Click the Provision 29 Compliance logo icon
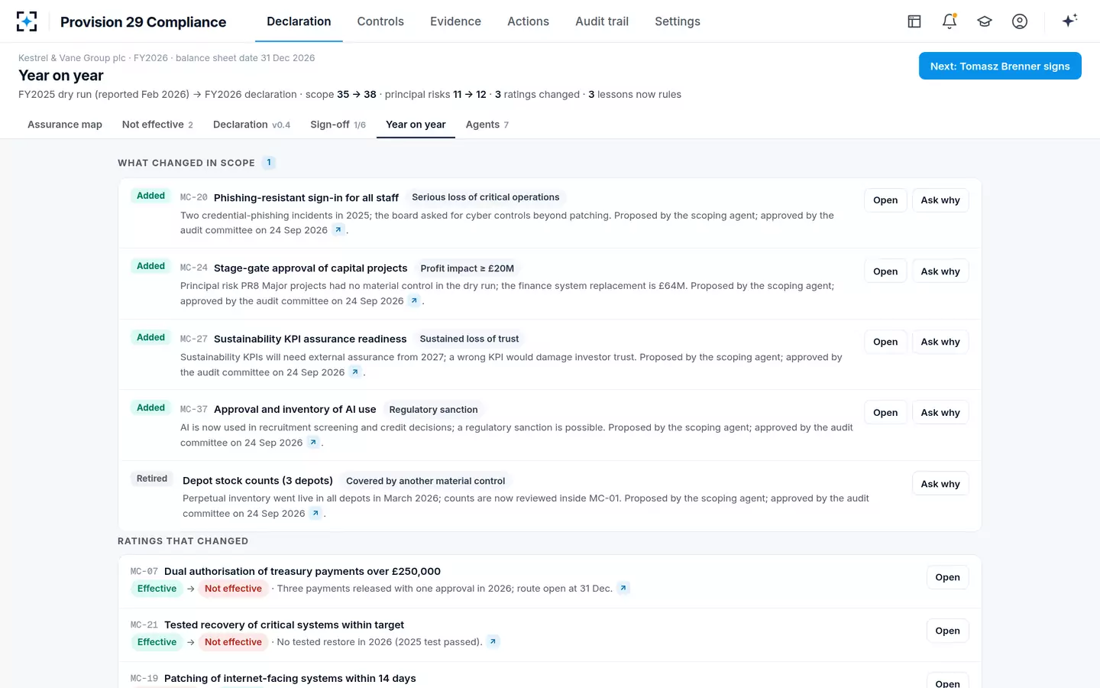 coord(27,21)
